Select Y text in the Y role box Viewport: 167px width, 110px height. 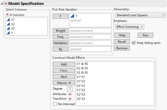(x=76, y=16)
